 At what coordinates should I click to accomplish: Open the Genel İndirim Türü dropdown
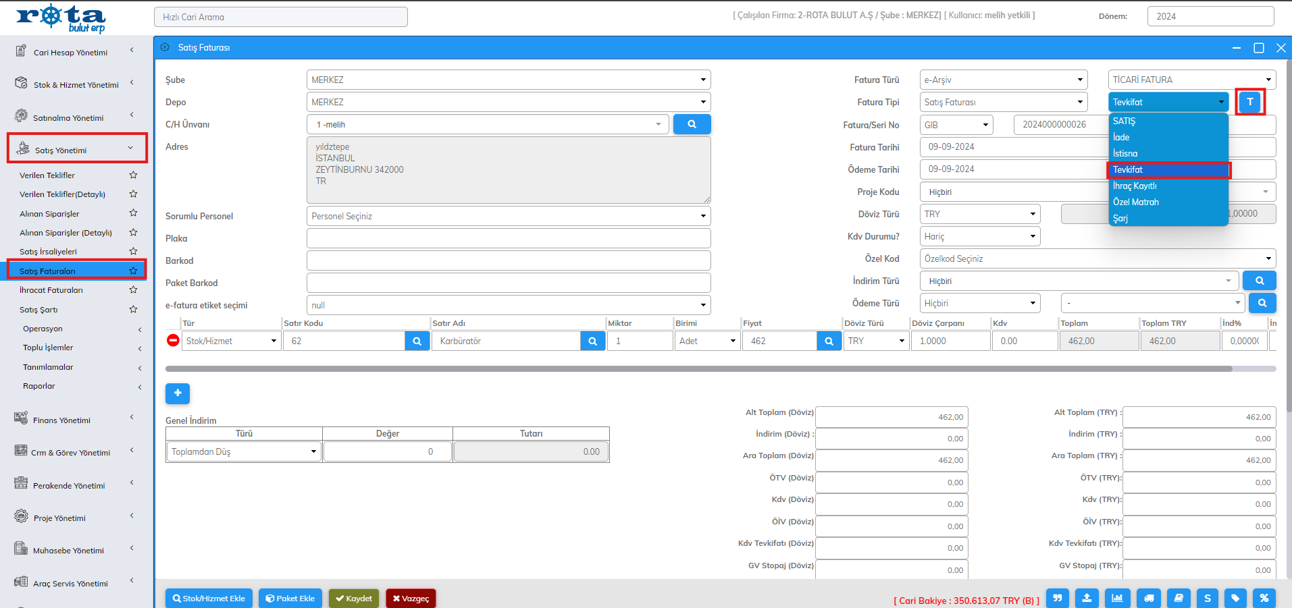click(x=244, y=451)
